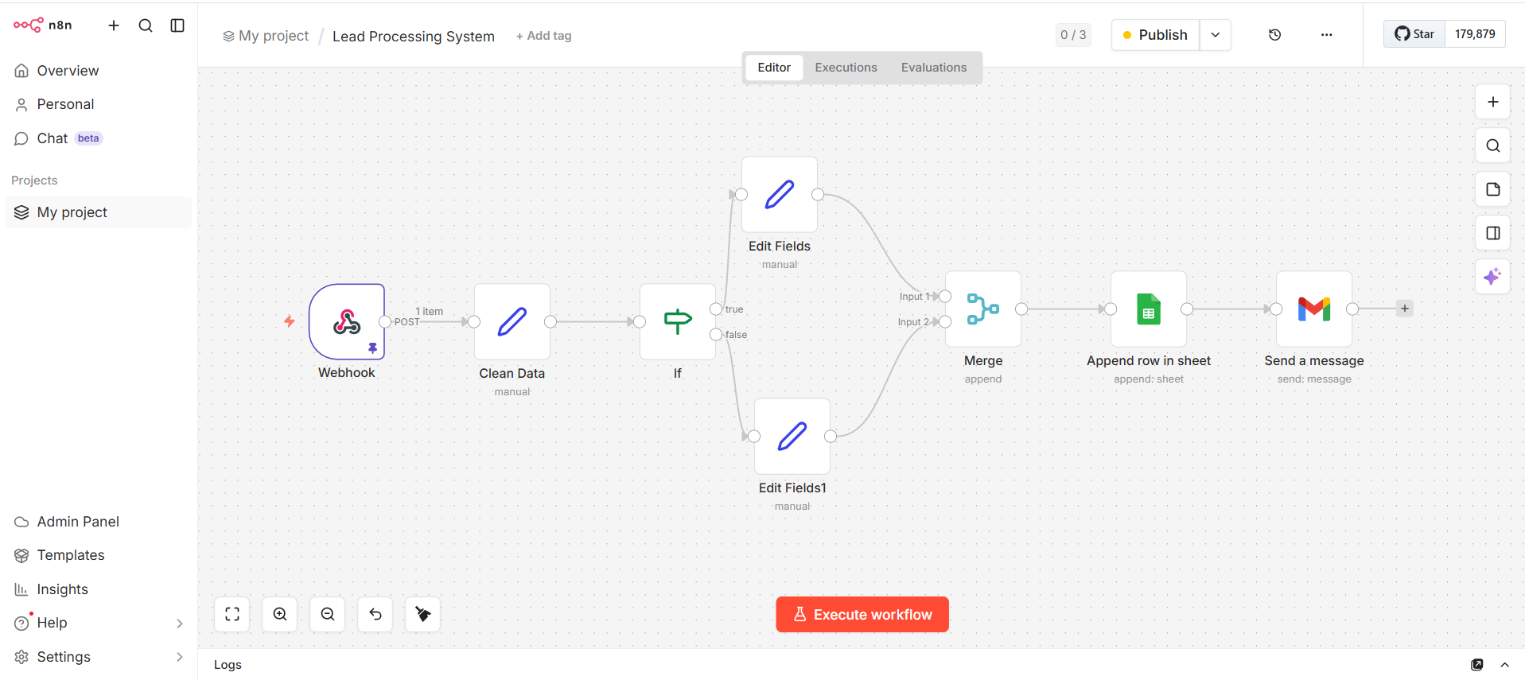
Task: Add sticky note to canvas
Action: click(1492, 189)
